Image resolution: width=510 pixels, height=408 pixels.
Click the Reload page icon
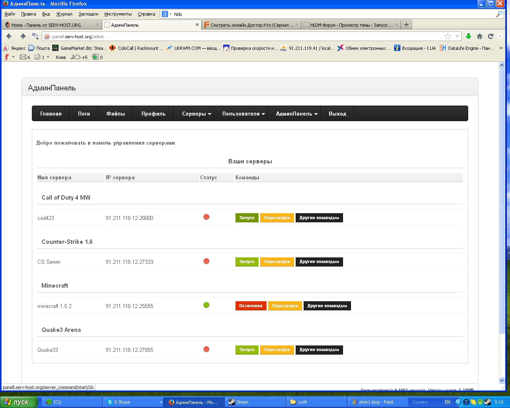tap(490, 36)
